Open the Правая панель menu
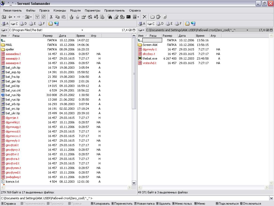 (115, 10)
